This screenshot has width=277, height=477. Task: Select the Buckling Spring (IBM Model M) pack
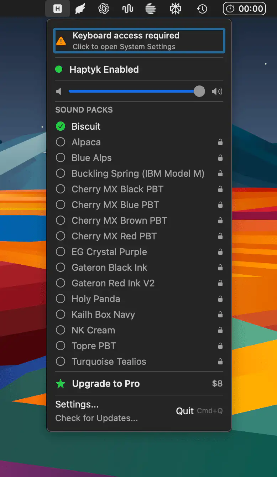[x=138, y=173]
